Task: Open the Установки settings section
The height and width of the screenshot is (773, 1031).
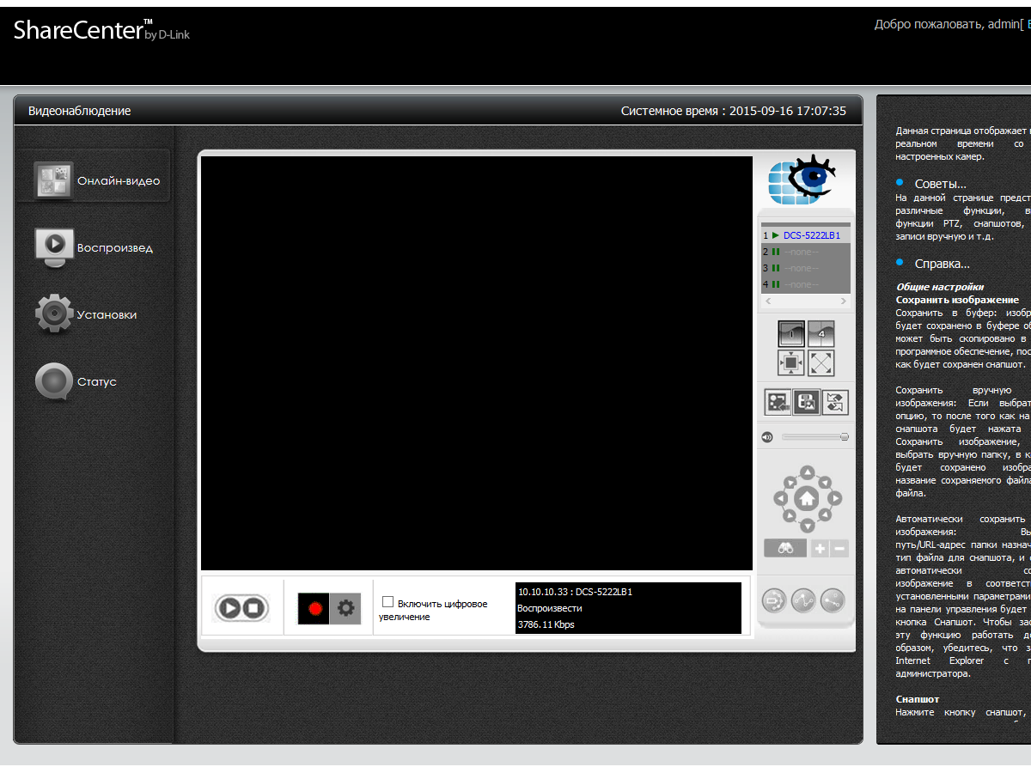Action: [86, 314]
